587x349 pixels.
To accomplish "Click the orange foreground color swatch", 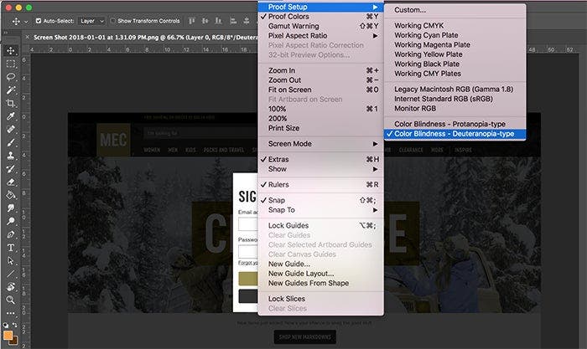I will [x=8, y=333].
